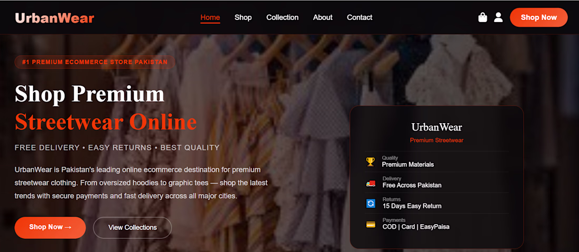Click the Free Delivery Easy Returns tagline

click(x=117, y=148)
